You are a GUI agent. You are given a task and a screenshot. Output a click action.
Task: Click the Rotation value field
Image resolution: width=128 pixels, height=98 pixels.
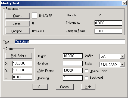[x=73, y=63]
